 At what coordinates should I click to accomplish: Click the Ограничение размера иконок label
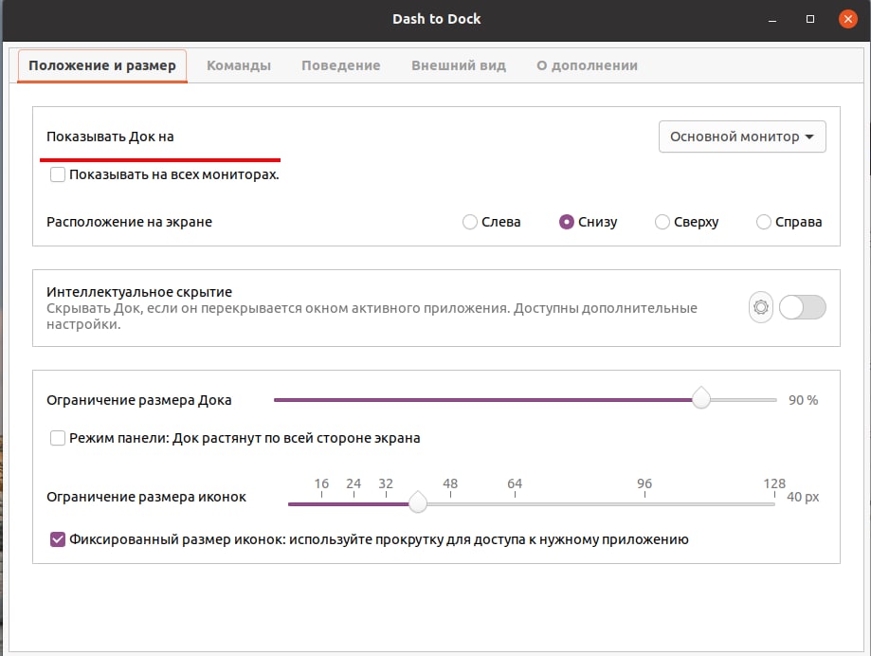146,497
